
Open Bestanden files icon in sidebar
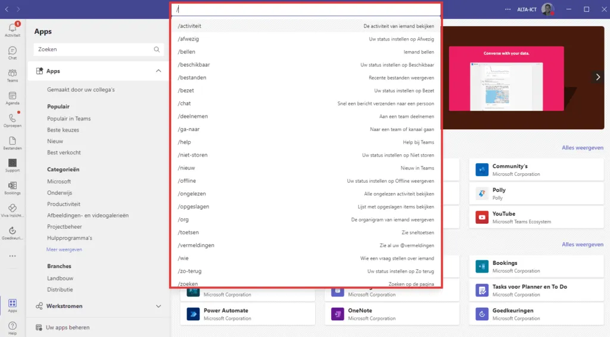(x=13, y=143)
